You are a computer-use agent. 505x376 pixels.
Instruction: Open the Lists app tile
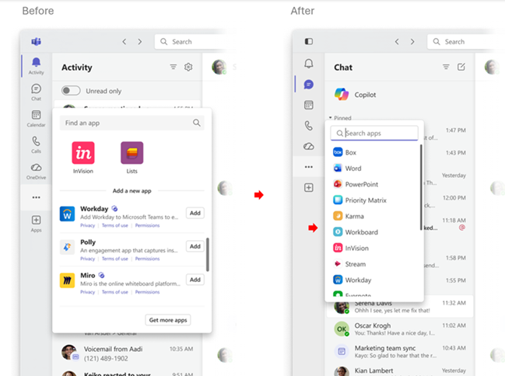tap(132, 158)
